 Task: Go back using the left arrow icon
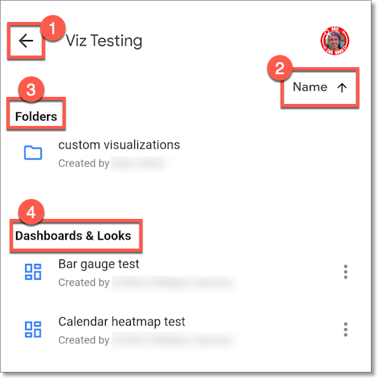[26, 41]
